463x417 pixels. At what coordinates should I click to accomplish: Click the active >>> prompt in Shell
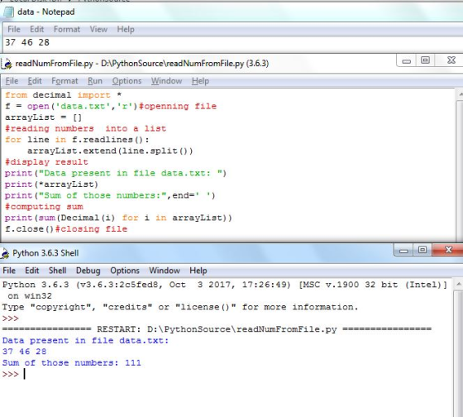click(11, 374)
